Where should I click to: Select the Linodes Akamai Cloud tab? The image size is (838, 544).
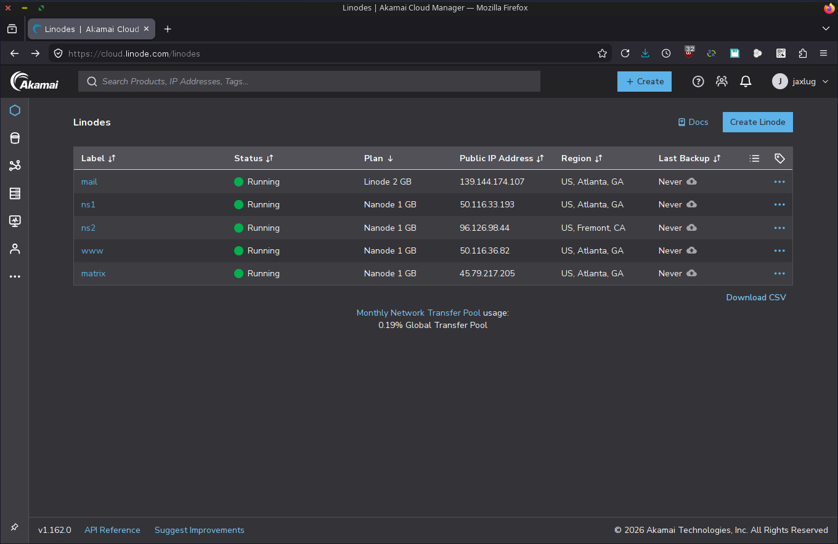point(91,29)
